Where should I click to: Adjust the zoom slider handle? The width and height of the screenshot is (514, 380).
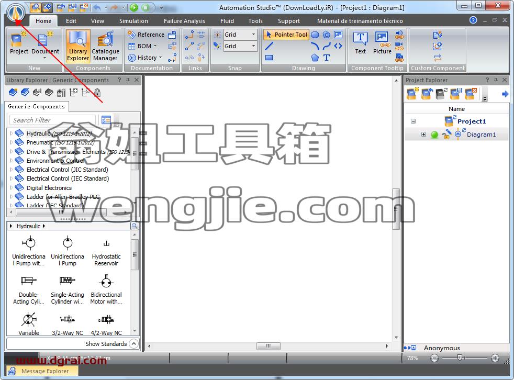click(x=460, y=358)
